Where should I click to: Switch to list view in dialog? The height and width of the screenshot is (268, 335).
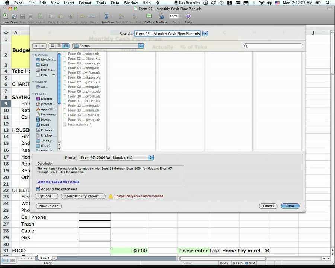coord(59,46)
